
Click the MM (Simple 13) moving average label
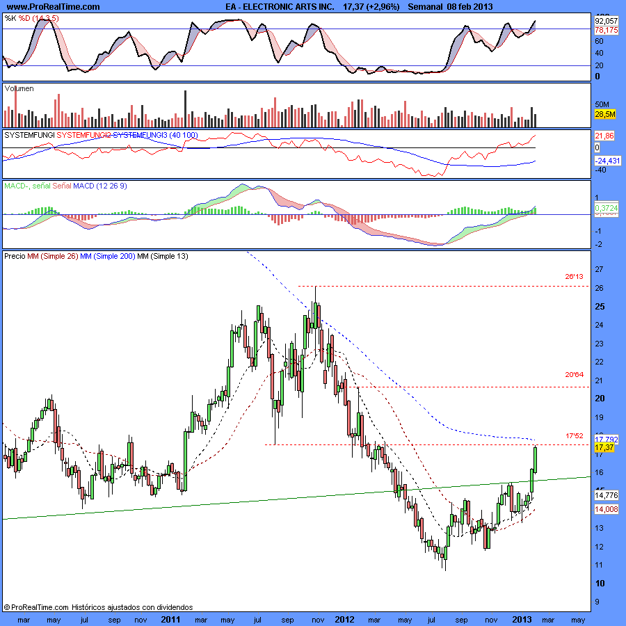163,256
